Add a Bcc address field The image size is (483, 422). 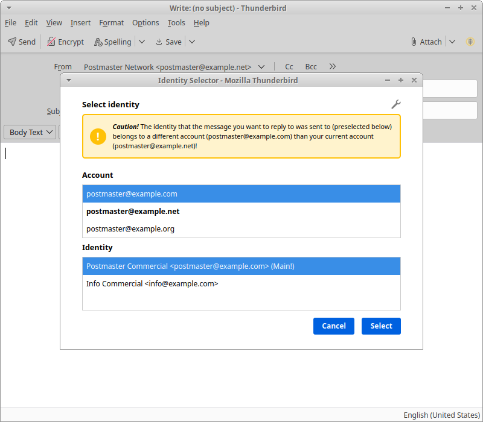click(311, 67)
